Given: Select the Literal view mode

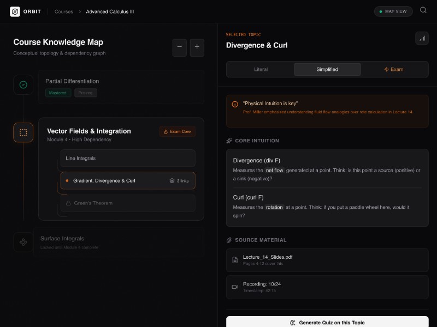Looking at the screenshot, I should point(261,69).
